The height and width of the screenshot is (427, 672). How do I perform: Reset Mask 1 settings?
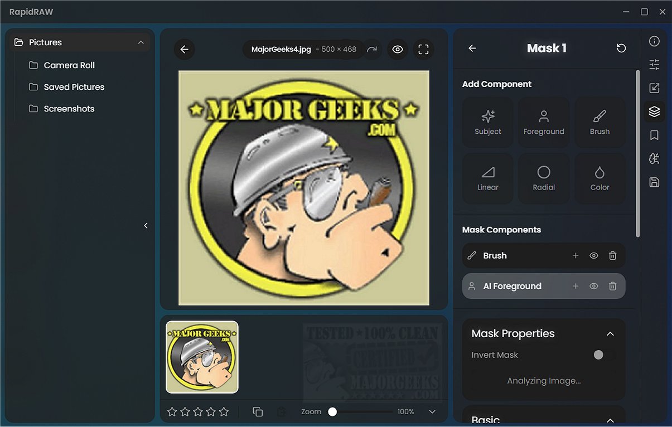tap(621, 48)
